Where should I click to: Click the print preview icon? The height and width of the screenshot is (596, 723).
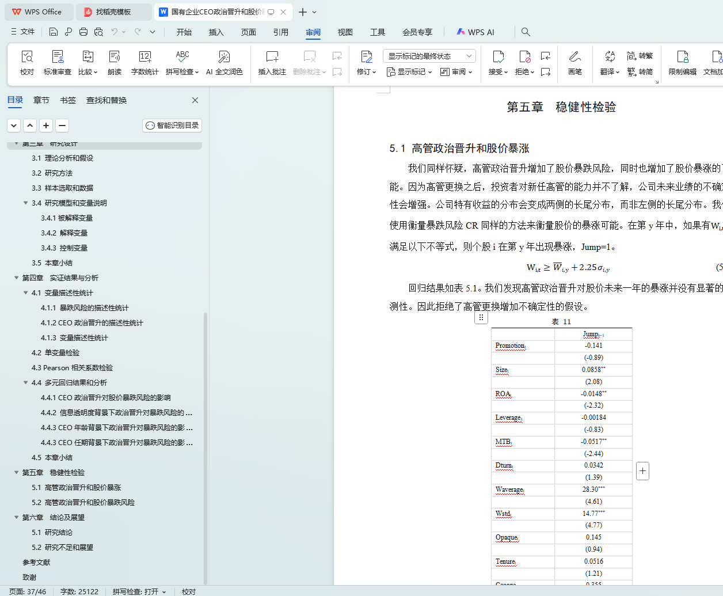tap(98, 32)
